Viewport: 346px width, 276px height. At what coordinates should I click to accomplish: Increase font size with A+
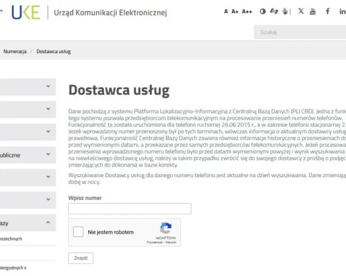235,11
